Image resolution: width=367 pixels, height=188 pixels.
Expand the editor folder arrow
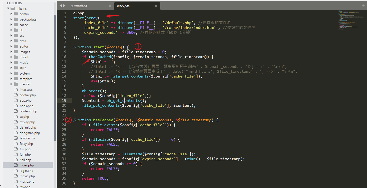click(x=11, y=46)
